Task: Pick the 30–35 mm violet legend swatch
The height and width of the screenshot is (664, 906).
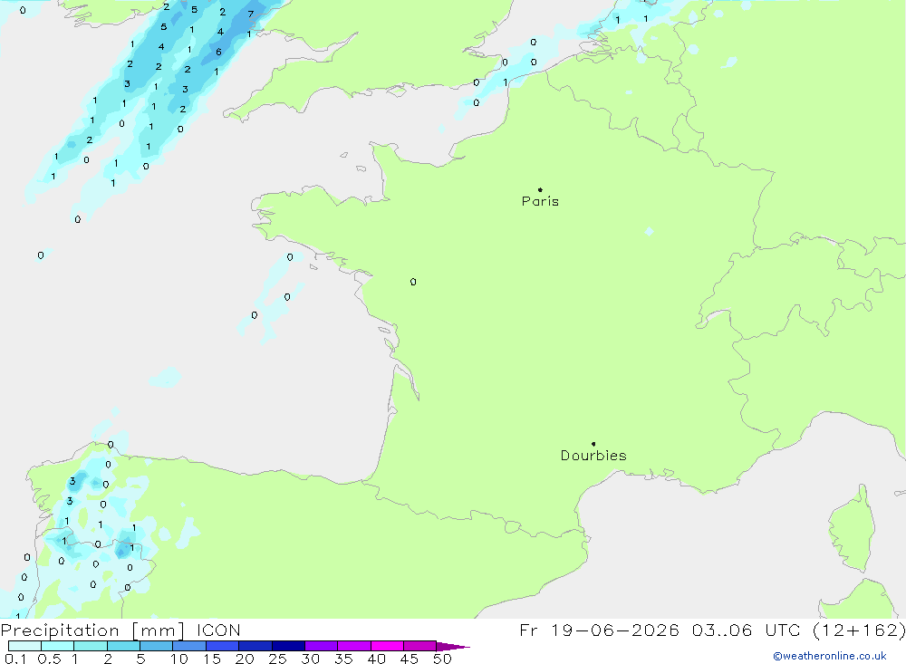Action: tap(322, 646)
